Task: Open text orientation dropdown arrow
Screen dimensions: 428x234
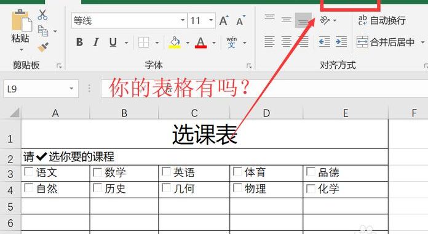Action: coord(335,20)
